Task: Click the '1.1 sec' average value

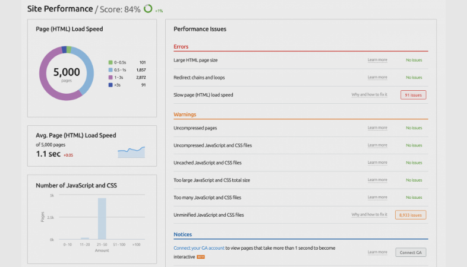Action: (48, 154)
